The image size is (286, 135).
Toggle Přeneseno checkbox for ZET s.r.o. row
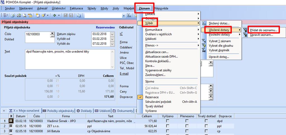click(x=187, y=126)
